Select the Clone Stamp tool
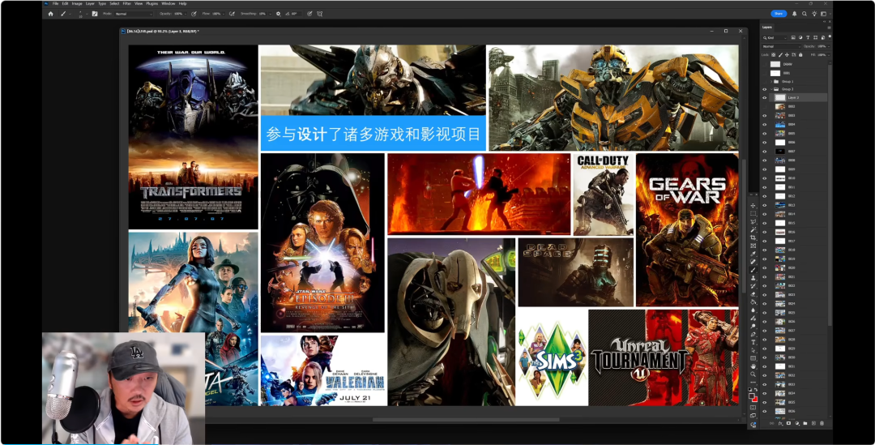Image resolution: width=875 pixels, height=445 pixels. [753, 277]
